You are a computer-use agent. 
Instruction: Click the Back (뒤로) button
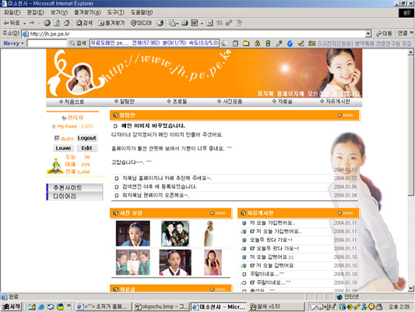coord(12,23)
